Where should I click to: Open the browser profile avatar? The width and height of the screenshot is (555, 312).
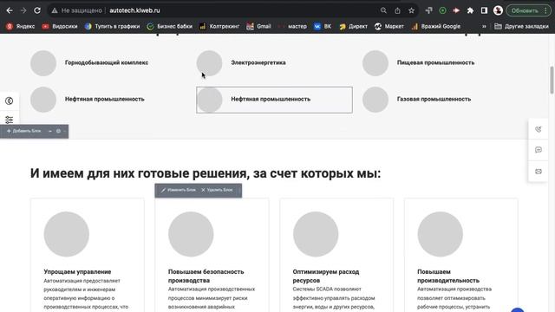498,10
